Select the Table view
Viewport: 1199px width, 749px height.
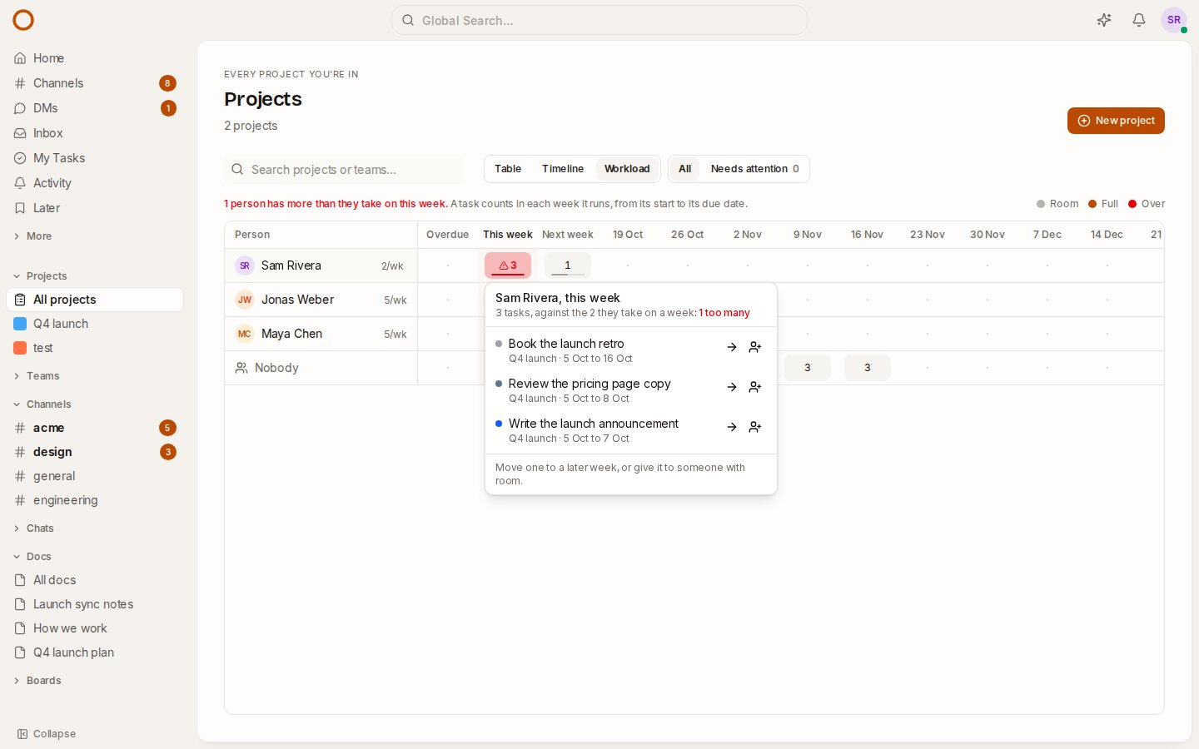[508, 169]
